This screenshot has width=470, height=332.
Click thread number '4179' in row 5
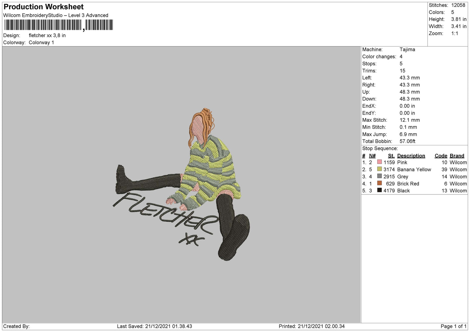389,191
